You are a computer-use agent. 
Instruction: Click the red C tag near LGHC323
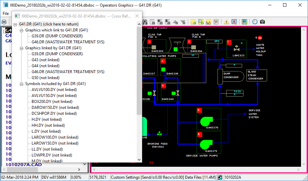tap(229, 42)
